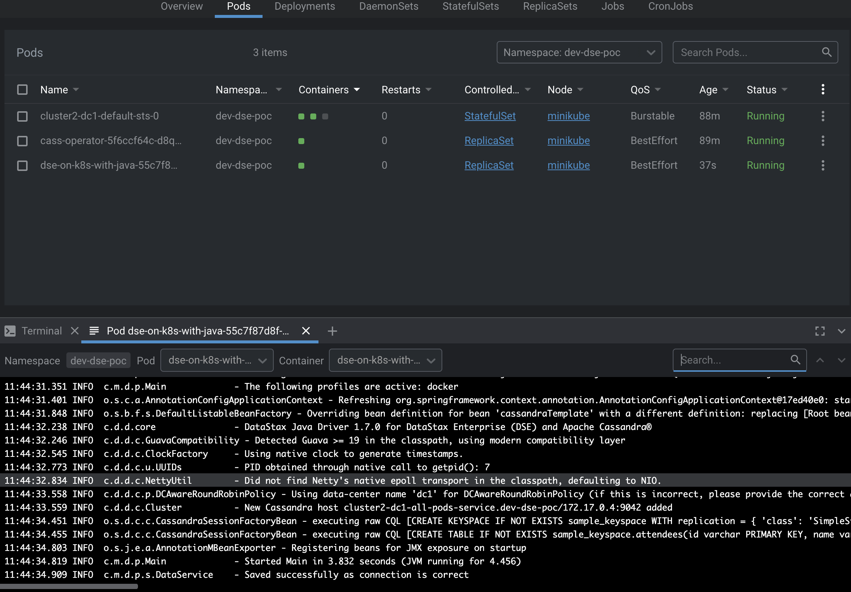Screen dimensions: 851x592
Task: Go to the StatefulSets tab
Action: pos(470,6)
